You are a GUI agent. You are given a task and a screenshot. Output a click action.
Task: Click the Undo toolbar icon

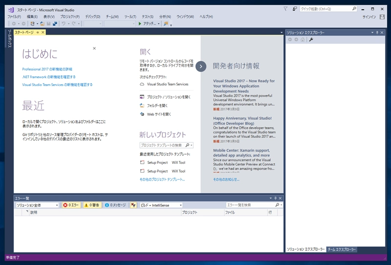[x=64, y=23]
